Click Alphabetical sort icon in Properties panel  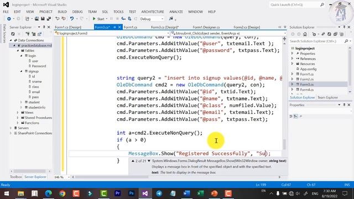point(295,116)
